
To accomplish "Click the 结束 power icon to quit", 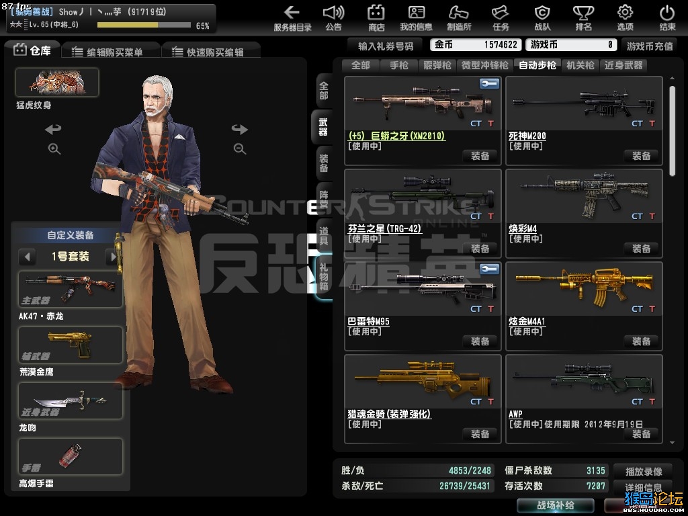I will pyautogui.click(x=667, y=12).
